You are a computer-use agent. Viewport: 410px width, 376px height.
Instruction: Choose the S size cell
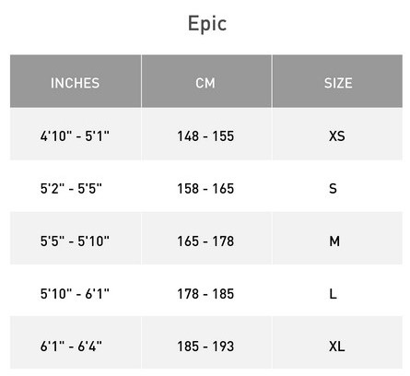click(337, 186)
